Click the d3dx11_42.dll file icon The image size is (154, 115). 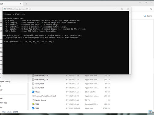33,84
